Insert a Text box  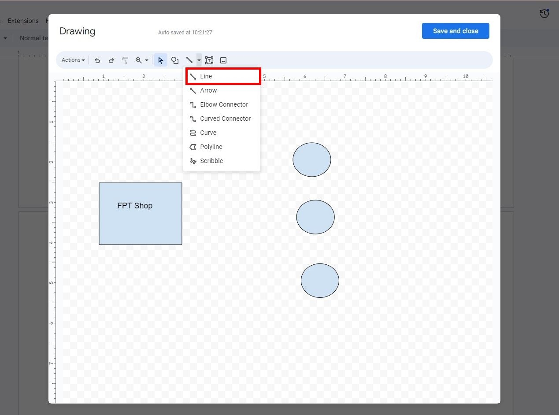point(209,60)
